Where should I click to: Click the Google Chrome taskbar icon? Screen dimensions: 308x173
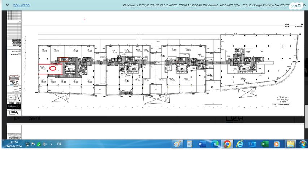tap(227, 144)
